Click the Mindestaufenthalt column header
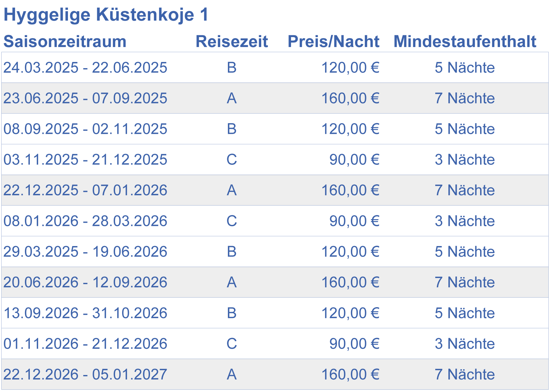The width and height of the screenshot is (550, 391). point(465,42)
